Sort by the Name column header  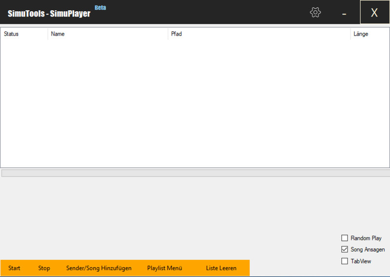click(x=107, y=34)
